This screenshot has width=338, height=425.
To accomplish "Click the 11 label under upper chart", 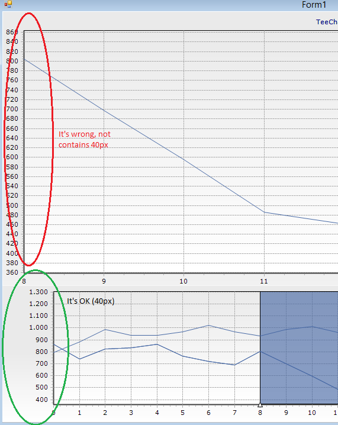I will pyautogui.click(x=264, y=281).
